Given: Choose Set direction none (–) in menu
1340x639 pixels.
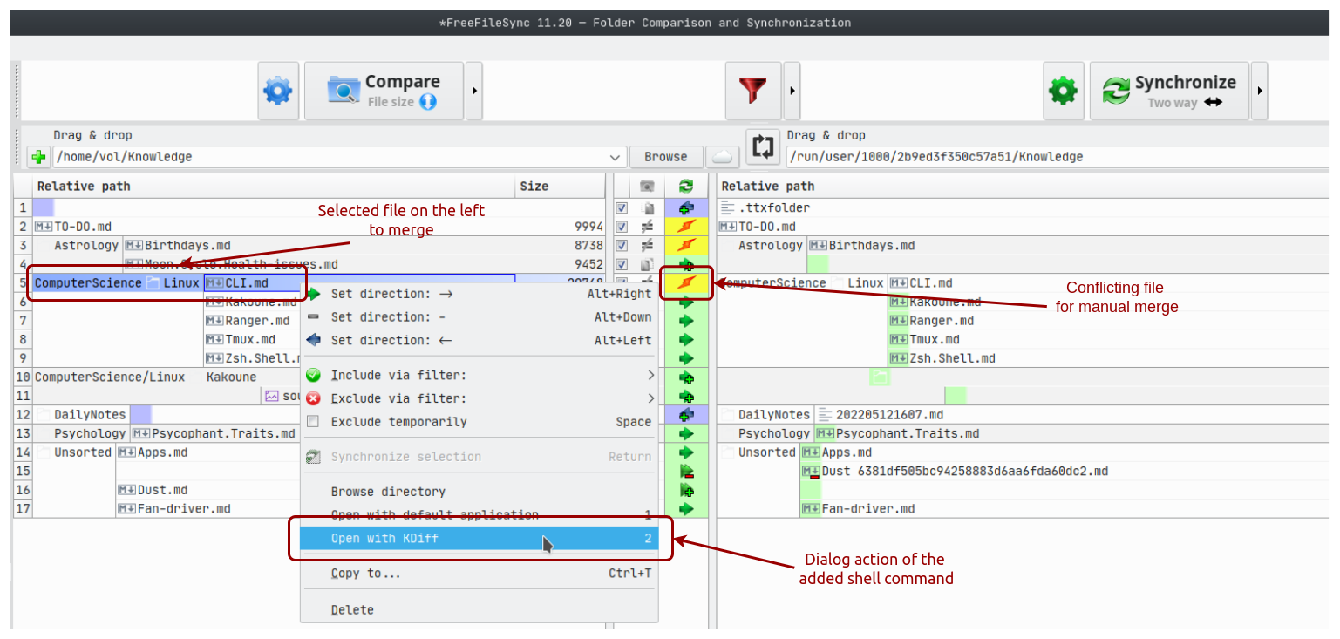Looking at the screenshot, I should tap(480, 317).
